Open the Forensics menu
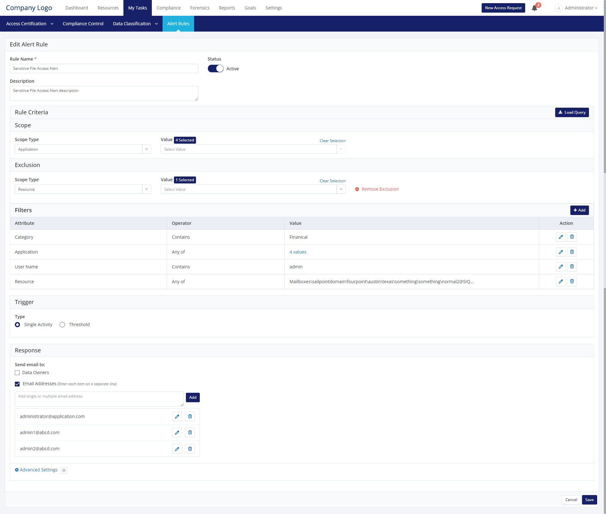 pyautogui.click(x=199, y=8)
